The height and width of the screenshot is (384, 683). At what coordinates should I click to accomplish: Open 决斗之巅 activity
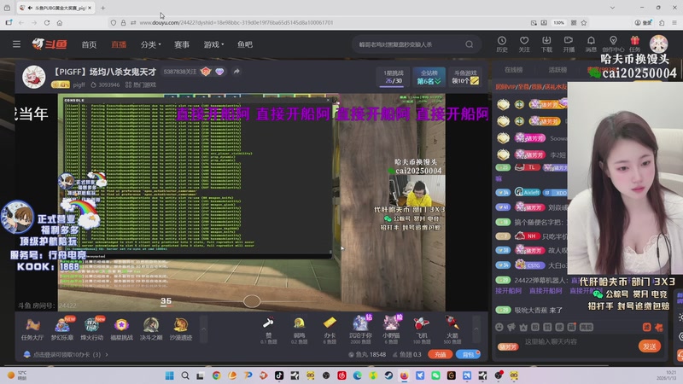pos(151,329)
